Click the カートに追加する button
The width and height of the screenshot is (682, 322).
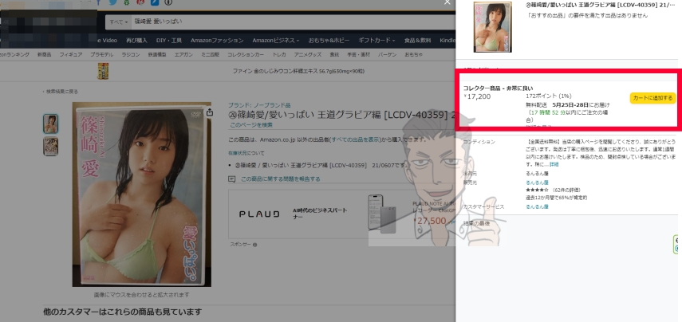pos(652,98)
